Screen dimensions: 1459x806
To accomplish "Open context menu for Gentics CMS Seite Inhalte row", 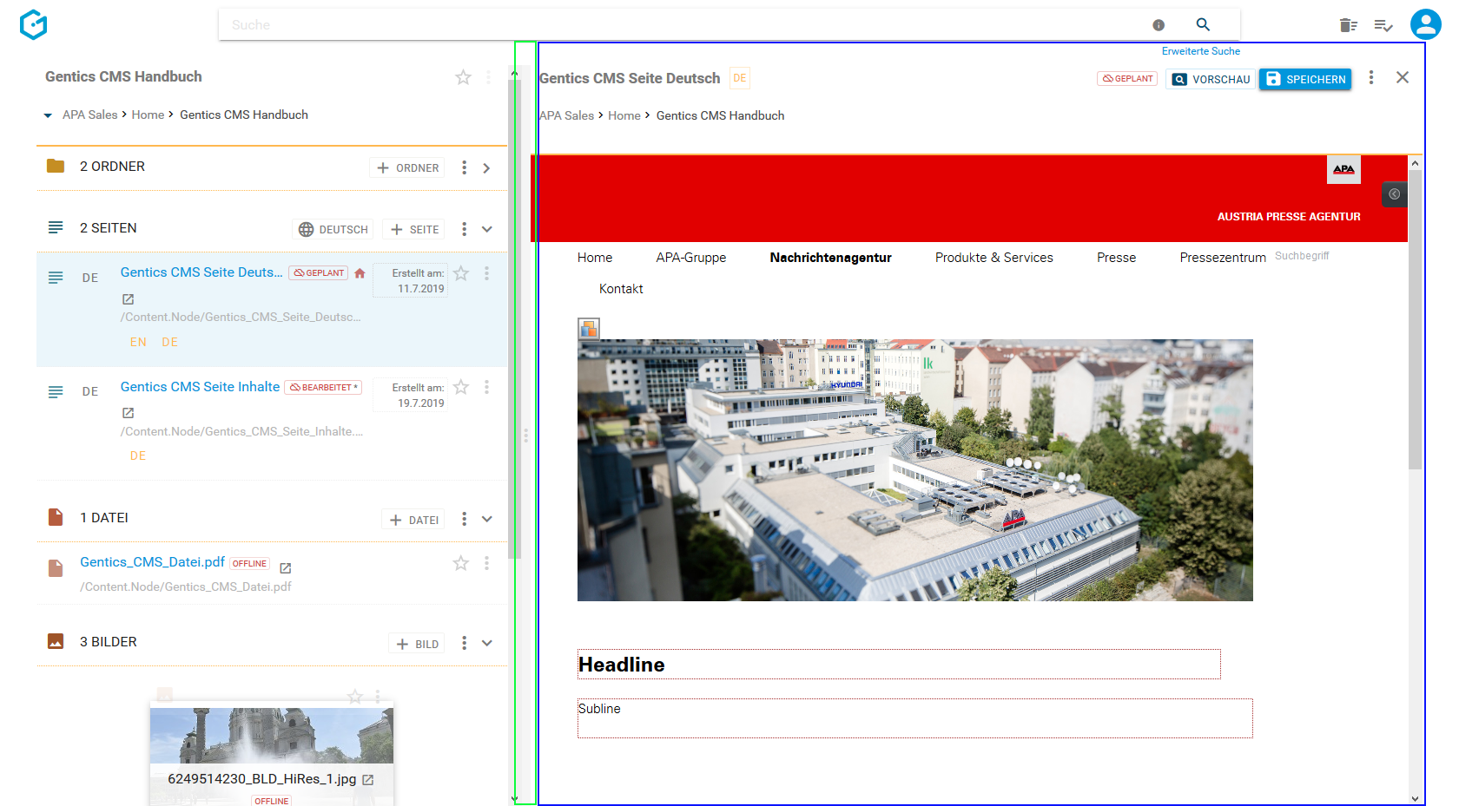I will coord(486,387).
